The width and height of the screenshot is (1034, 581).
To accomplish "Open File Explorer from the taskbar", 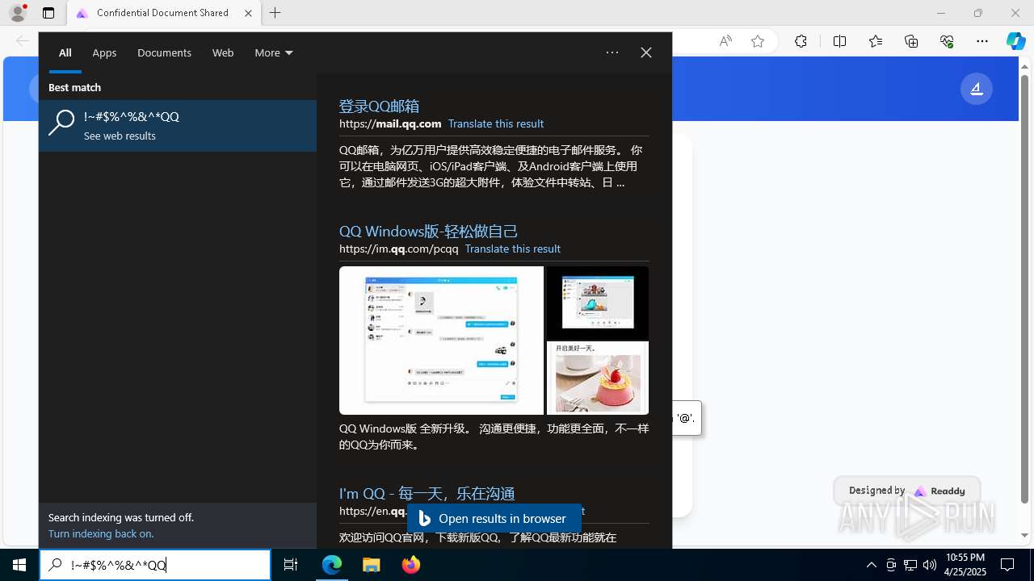I will pos(372,565).
